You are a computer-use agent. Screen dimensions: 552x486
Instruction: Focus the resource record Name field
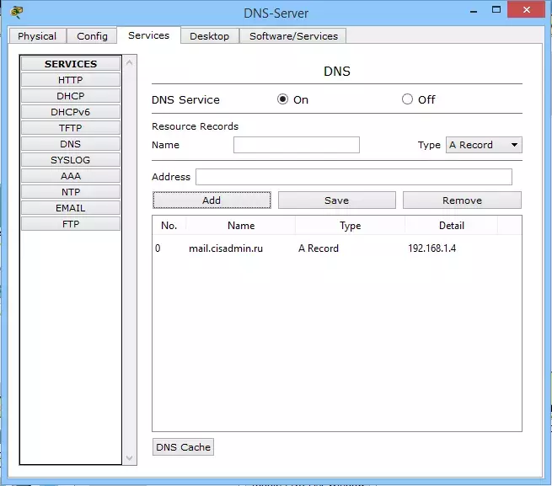click(x=297, y=145)
